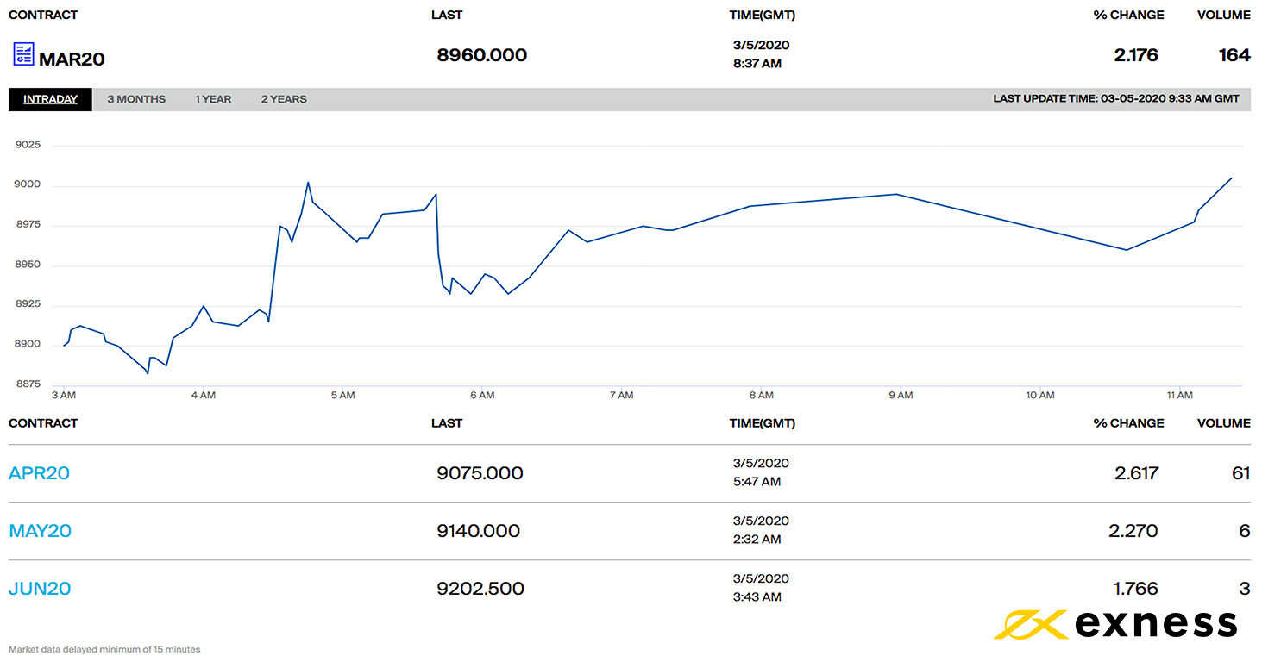Click the market data delayed disclaimer
The height and width of the screenshot is (662, 1262).
(x=104, y=649)
